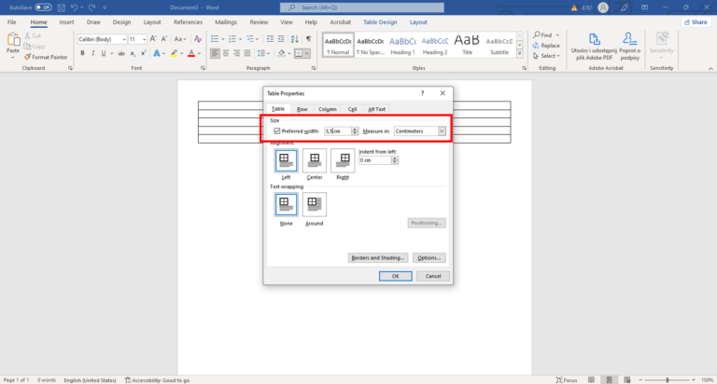
Task: Click the Format Painter tool
Action: 49,57
